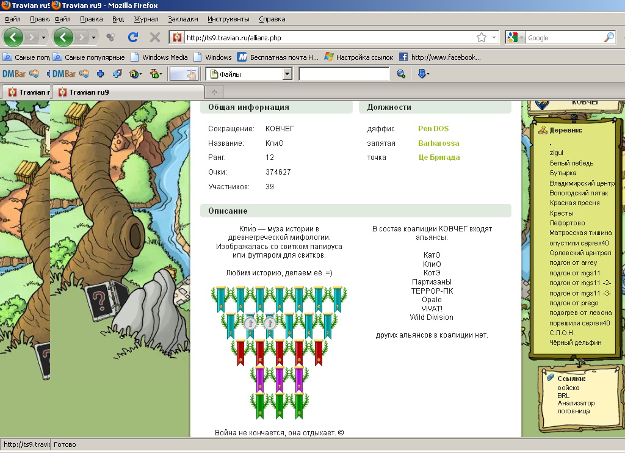Open the Facebook bookmark
Screen dimensions: 625x453
click(440, 57)
